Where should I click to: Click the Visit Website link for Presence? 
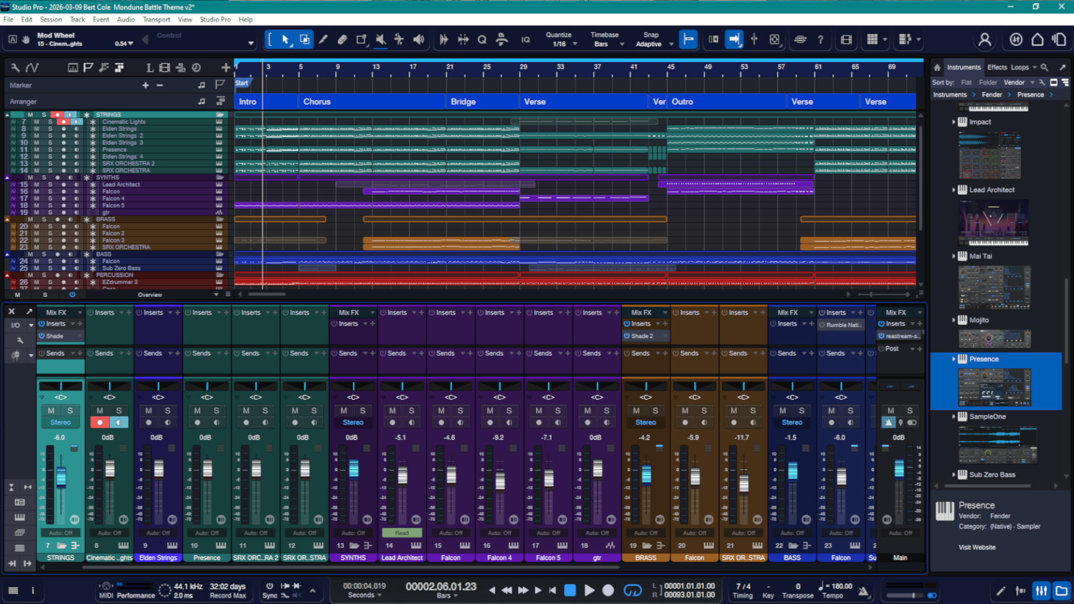pos(977,547)
